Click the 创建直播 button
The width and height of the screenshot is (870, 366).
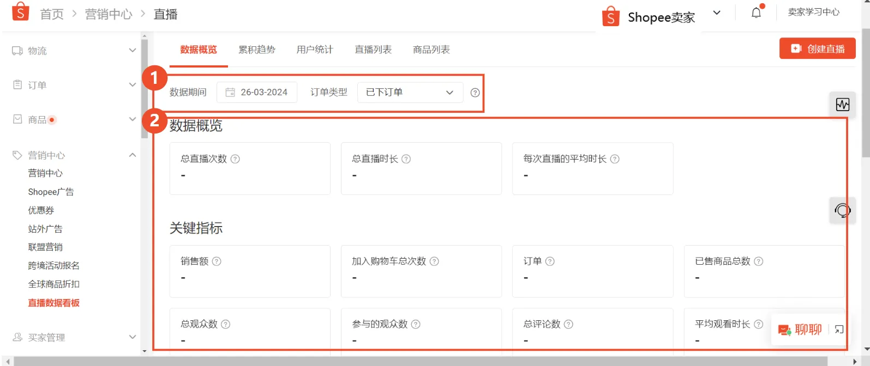click(817, 48)
